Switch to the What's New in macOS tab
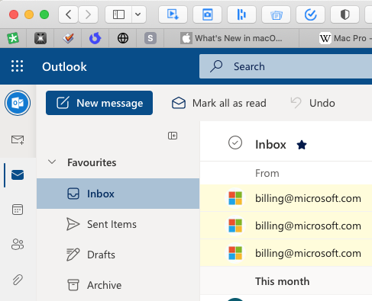 (x=231, y=38)
